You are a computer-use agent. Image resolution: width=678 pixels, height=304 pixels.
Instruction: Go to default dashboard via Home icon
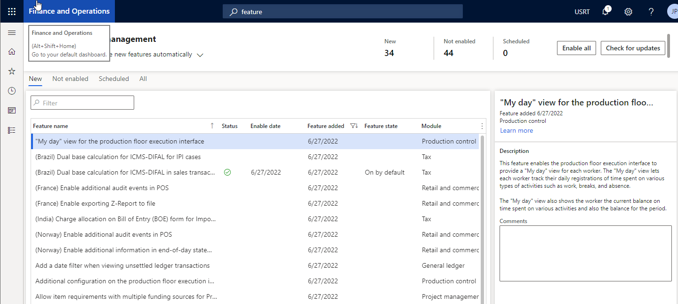coord(11,51)
